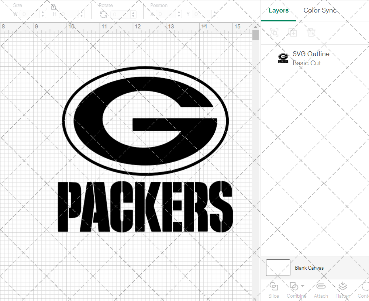This screenshot has height=301, width=369.
Task: Click the Rotate stepper arrows
Action: coord(133,14)
